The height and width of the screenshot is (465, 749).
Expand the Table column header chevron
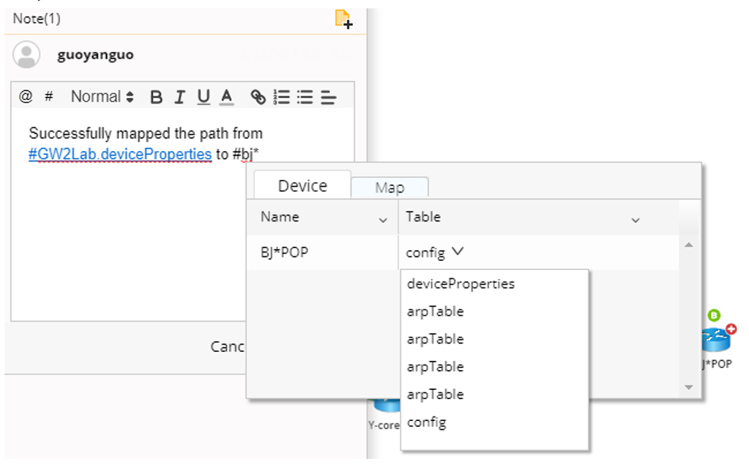[635, 220]
